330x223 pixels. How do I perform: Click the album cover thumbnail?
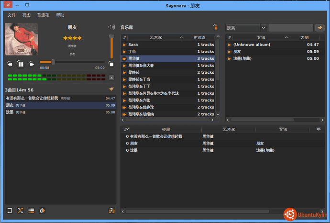pyautogui.click(x=21, y=39)
